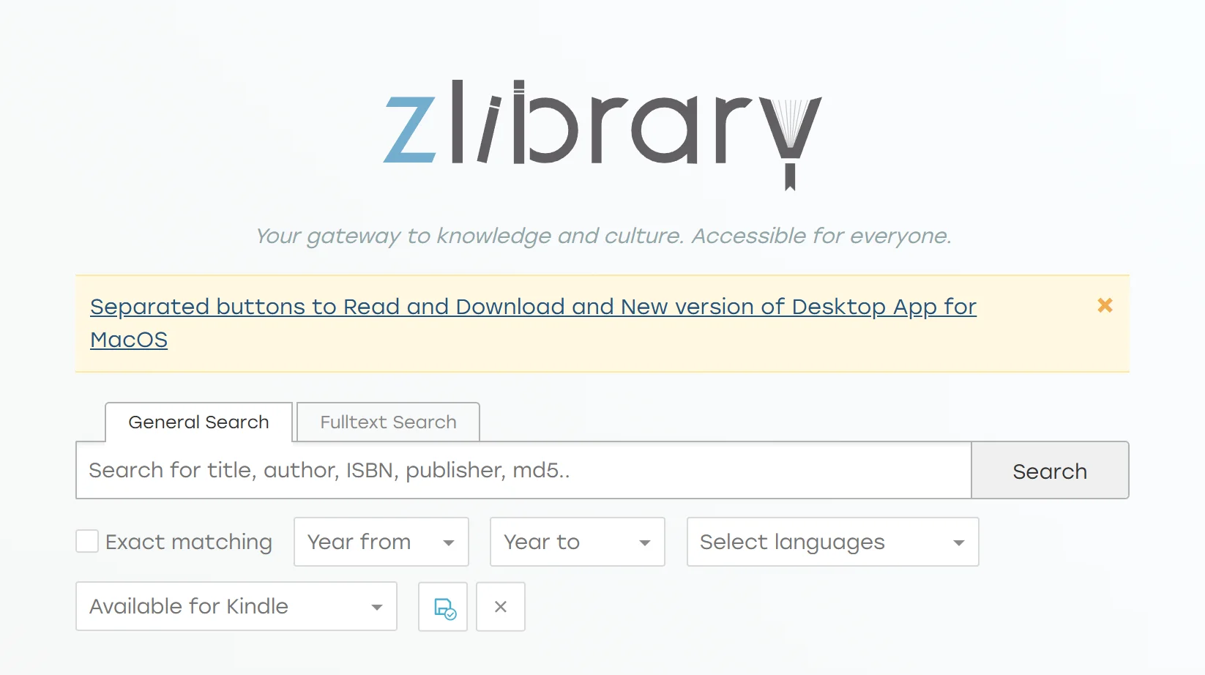The width and height of the screenshot is (1205, 675).
Task: Open the Year to dropdown
Action: pos(578,542)
